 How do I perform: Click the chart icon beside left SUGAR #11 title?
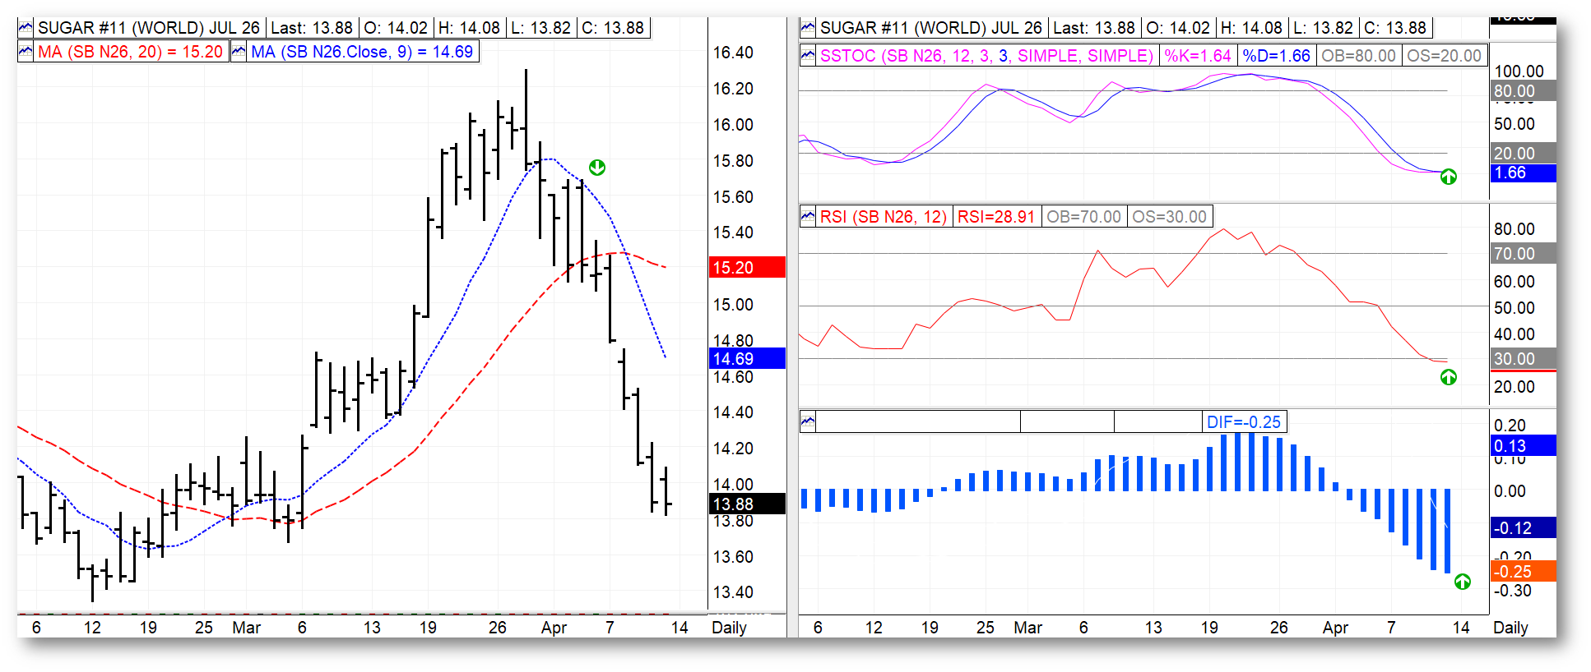26,28
